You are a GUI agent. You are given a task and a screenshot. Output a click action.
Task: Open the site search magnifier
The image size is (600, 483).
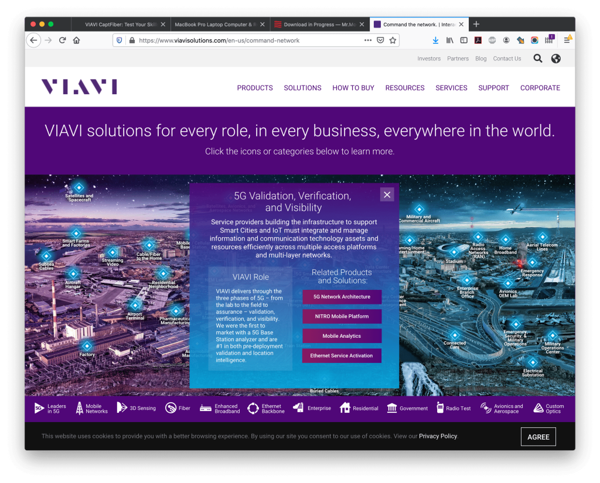(x=538, y=59)
